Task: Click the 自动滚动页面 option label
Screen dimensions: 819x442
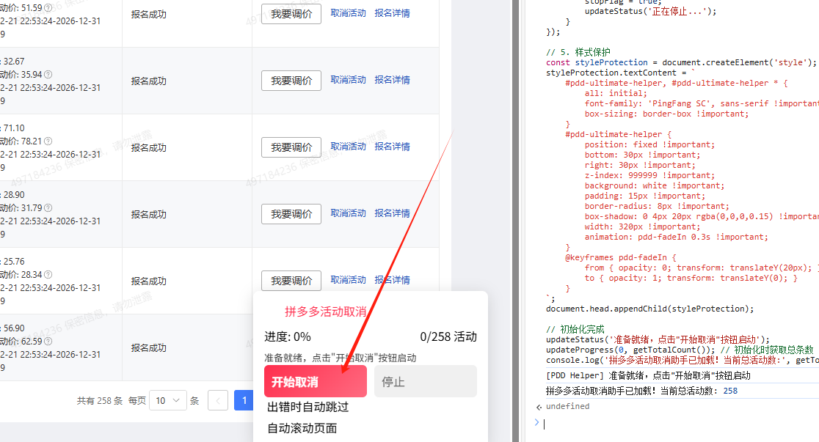Action: coord(302,428)
